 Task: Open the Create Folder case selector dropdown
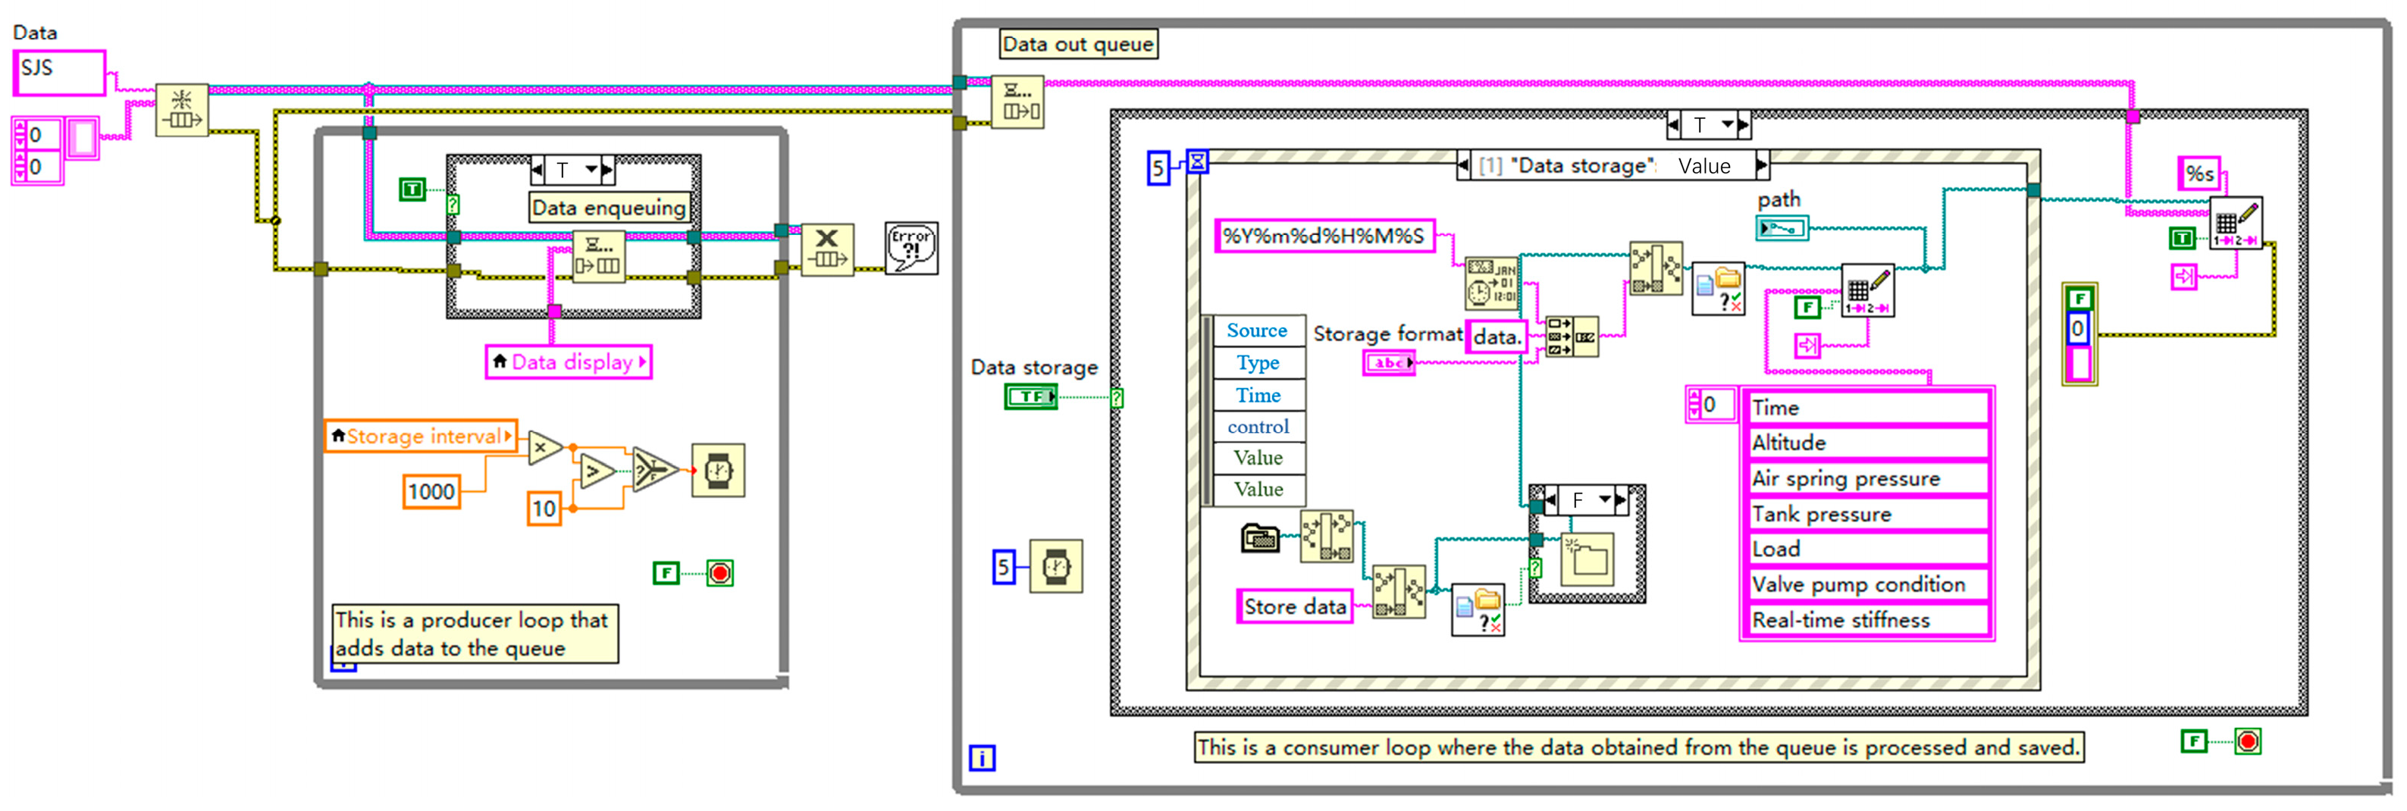coord(1605,500)
